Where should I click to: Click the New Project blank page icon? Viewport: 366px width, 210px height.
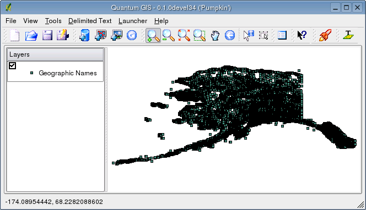(15, 35)
